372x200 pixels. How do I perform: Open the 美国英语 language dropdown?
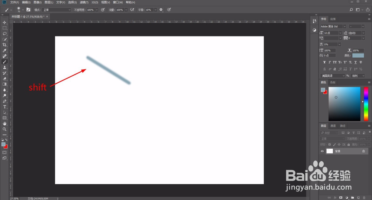332,76
